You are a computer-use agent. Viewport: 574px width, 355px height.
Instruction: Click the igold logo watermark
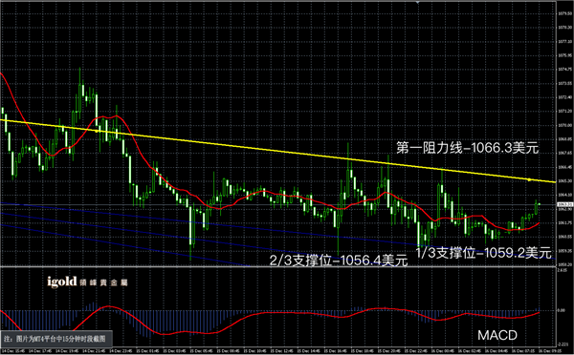(x=87, y=282)
